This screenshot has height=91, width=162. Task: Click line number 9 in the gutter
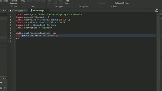[x=10, y=36]
